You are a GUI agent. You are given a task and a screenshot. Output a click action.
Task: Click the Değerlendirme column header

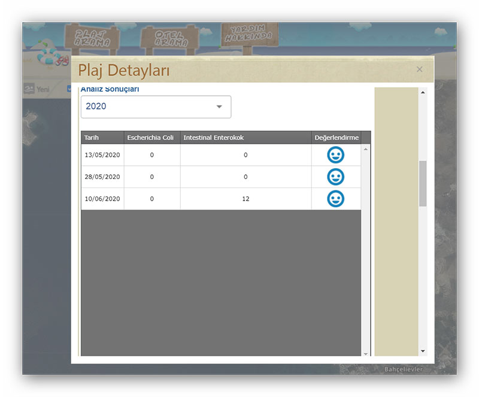336,138
